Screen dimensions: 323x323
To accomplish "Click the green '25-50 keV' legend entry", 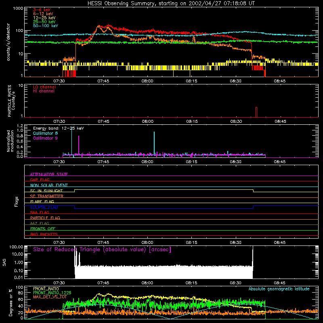I will pyautogui.click(x=44, y=22).
